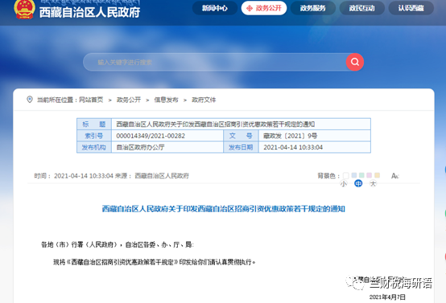Go to 政府文件 breadcrumb link
The image size is (446, 303).
(x=204, y=100)
